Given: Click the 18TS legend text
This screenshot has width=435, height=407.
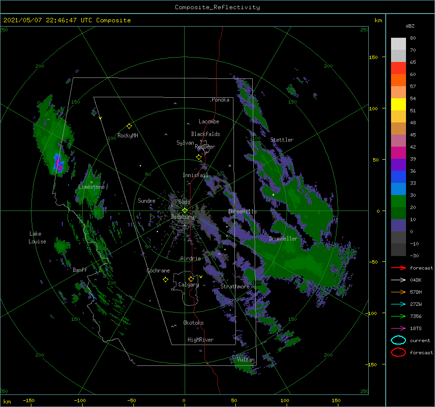Looking at the screenshot, I should tap(416, 329).
